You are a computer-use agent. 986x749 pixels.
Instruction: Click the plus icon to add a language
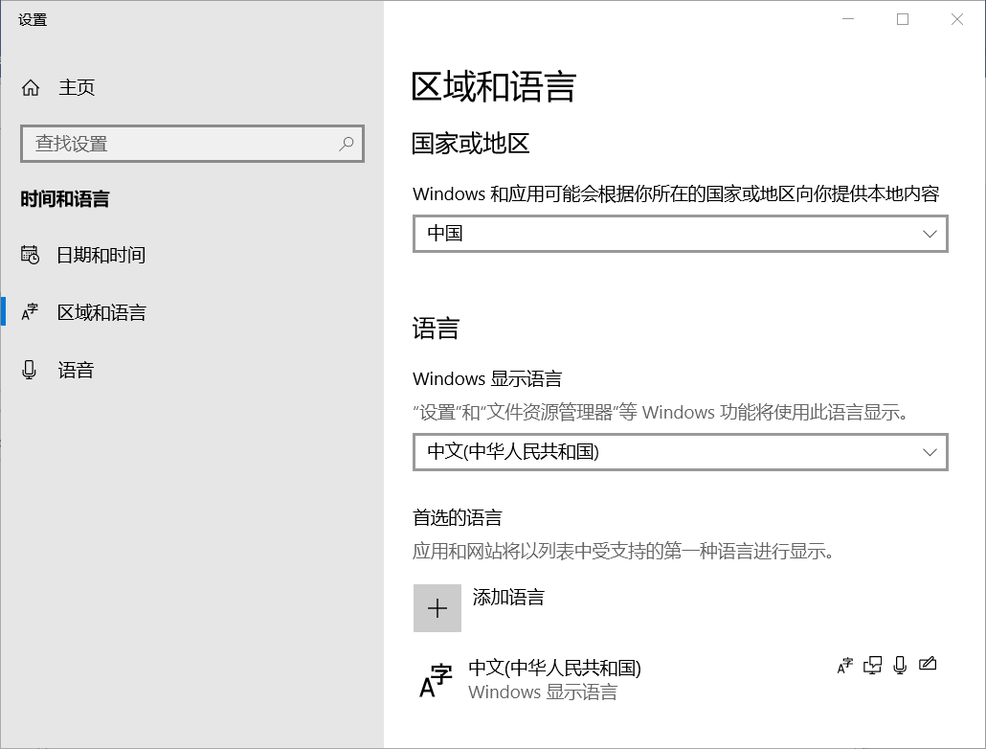(437, 608)
